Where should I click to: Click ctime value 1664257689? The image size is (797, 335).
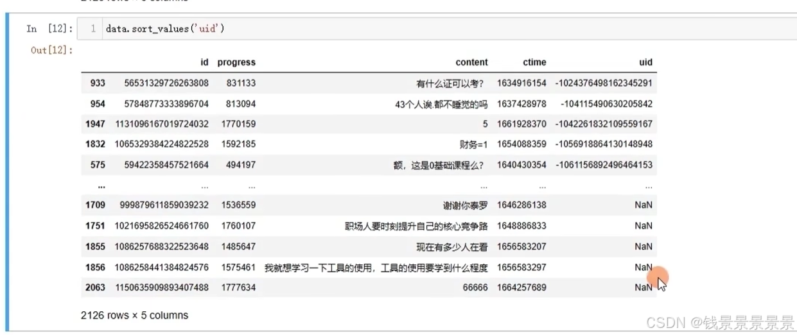pos(521,288)
